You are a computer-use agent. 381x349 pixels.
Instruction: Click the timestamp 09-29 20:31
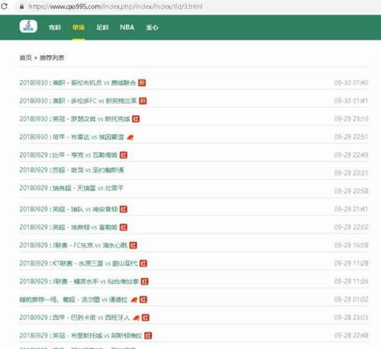coord(351,173)
